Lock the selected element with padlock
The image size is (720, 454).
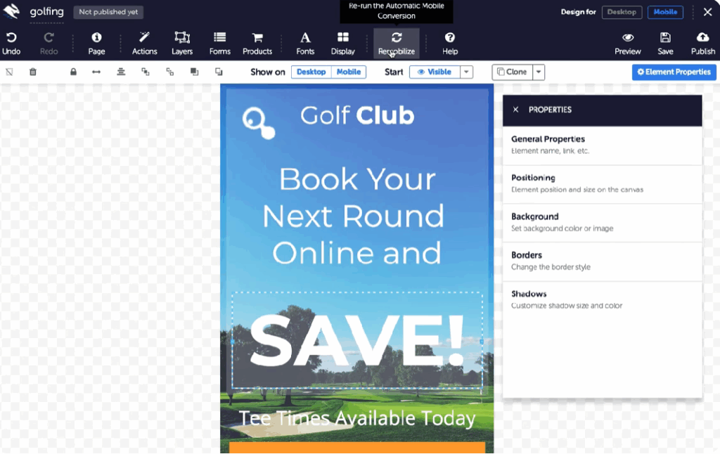(73, 72)
